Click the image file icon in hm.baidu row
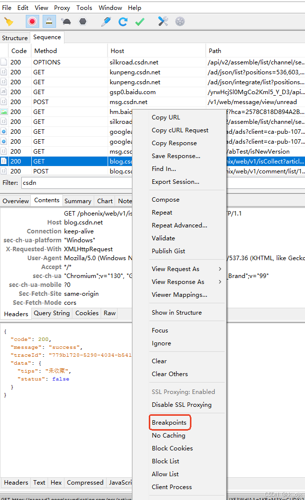This screenshot has width=305, height=500. (4, 111)
